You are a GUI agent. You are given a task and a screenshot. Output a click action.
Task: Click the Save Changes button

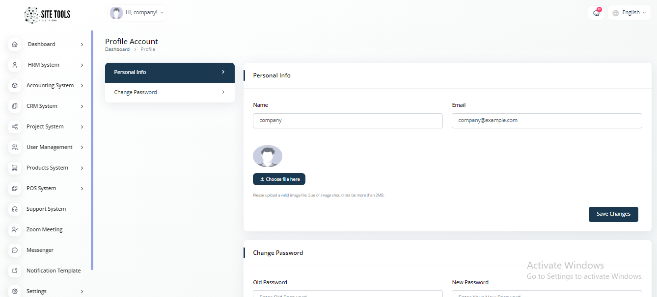(x=613, y=214)
